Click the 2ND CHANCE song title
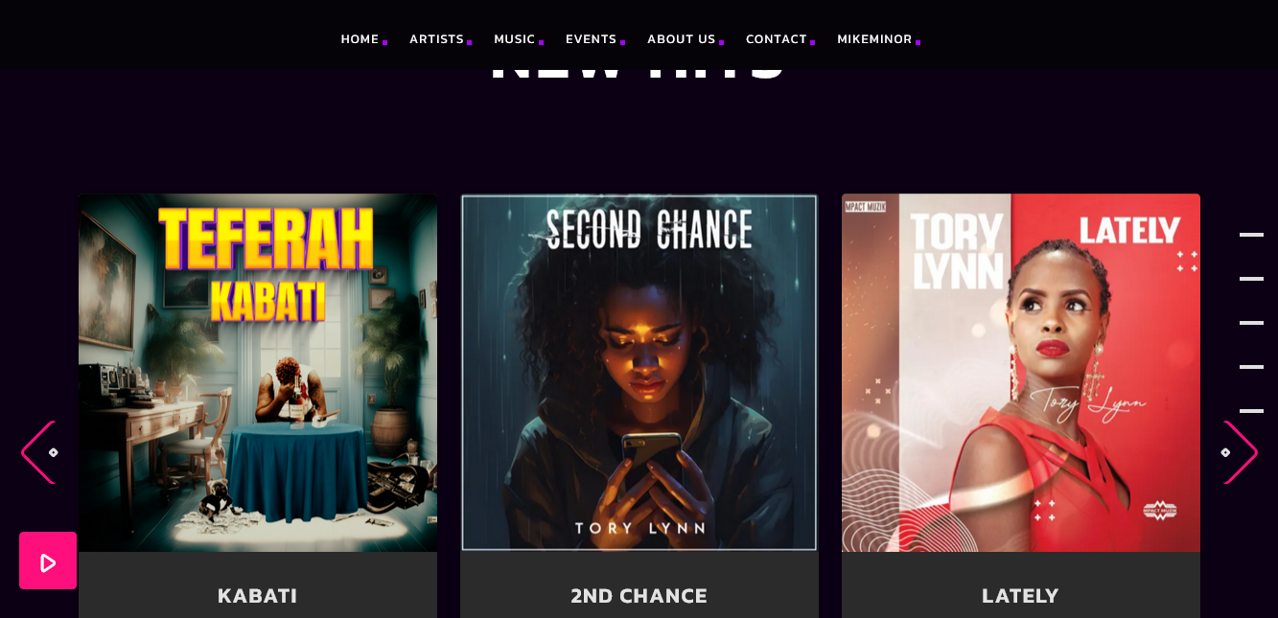Viewport: 1278px width, 618px height. (x=639, y=595)
